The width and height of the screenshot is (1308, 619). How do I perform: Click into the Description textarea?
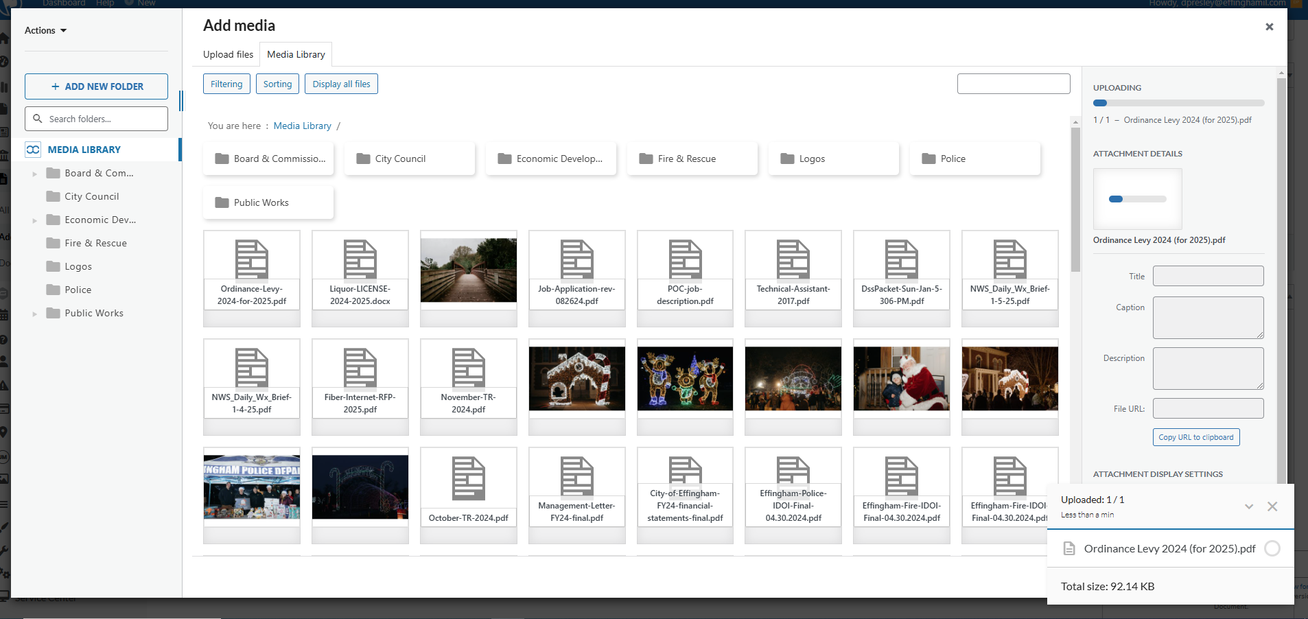click(x=1208, y=369)
